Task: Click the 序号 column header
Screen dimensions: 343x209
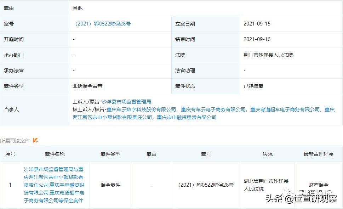Action: 10,154
